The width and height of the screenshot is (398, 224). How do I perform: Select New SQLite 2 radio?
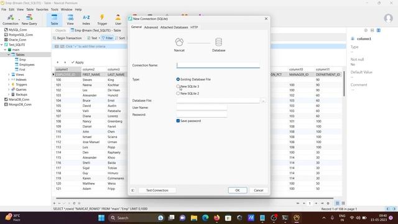[x=178, y=93]
